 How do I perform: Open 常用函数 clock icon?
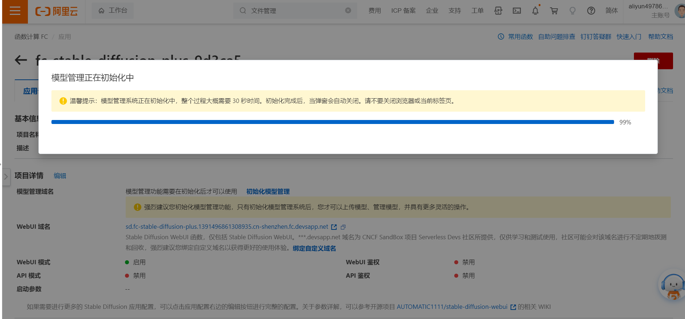pyautogui.click(x=501, y=37)
